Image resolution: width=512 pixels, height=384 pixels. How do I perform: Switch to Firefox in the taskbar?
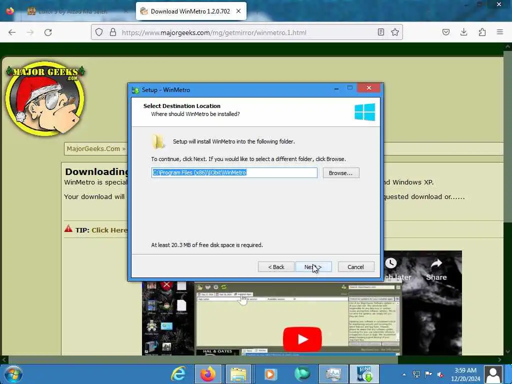click(208, 374)
